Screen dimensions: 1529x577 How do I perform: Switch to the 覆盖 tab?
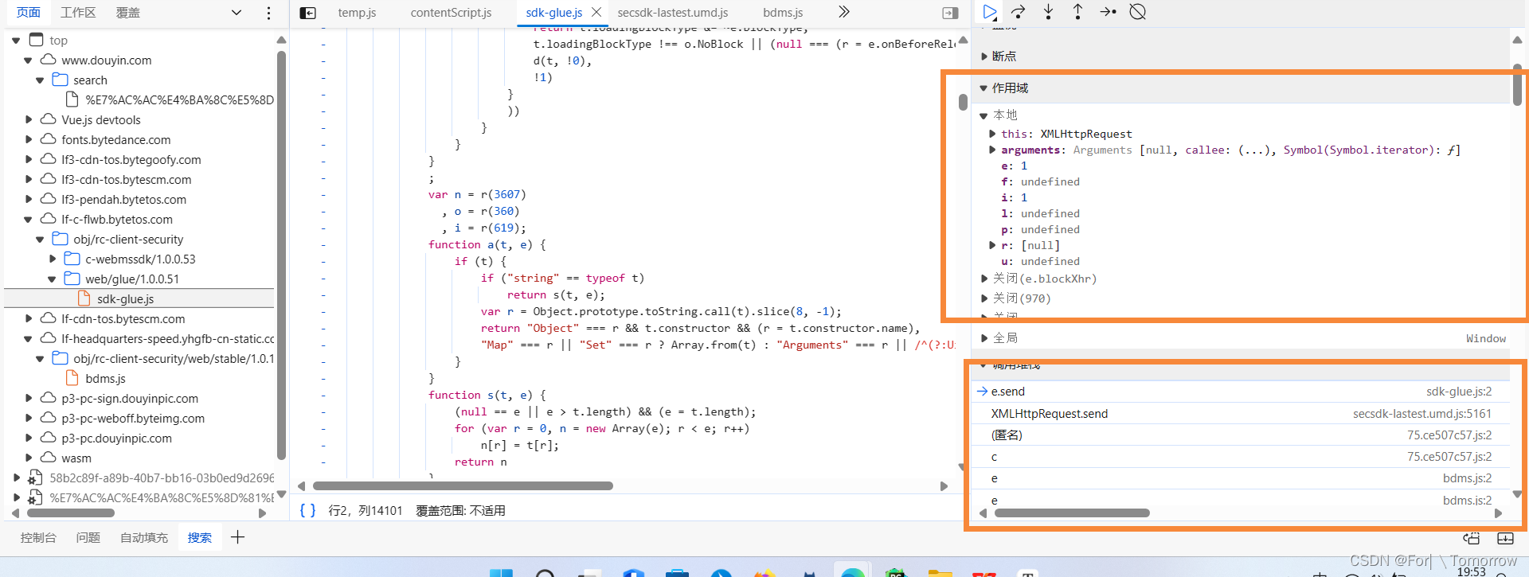click(128, 13)
